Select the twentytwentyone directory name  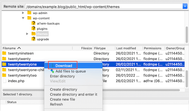coord(22,64)
